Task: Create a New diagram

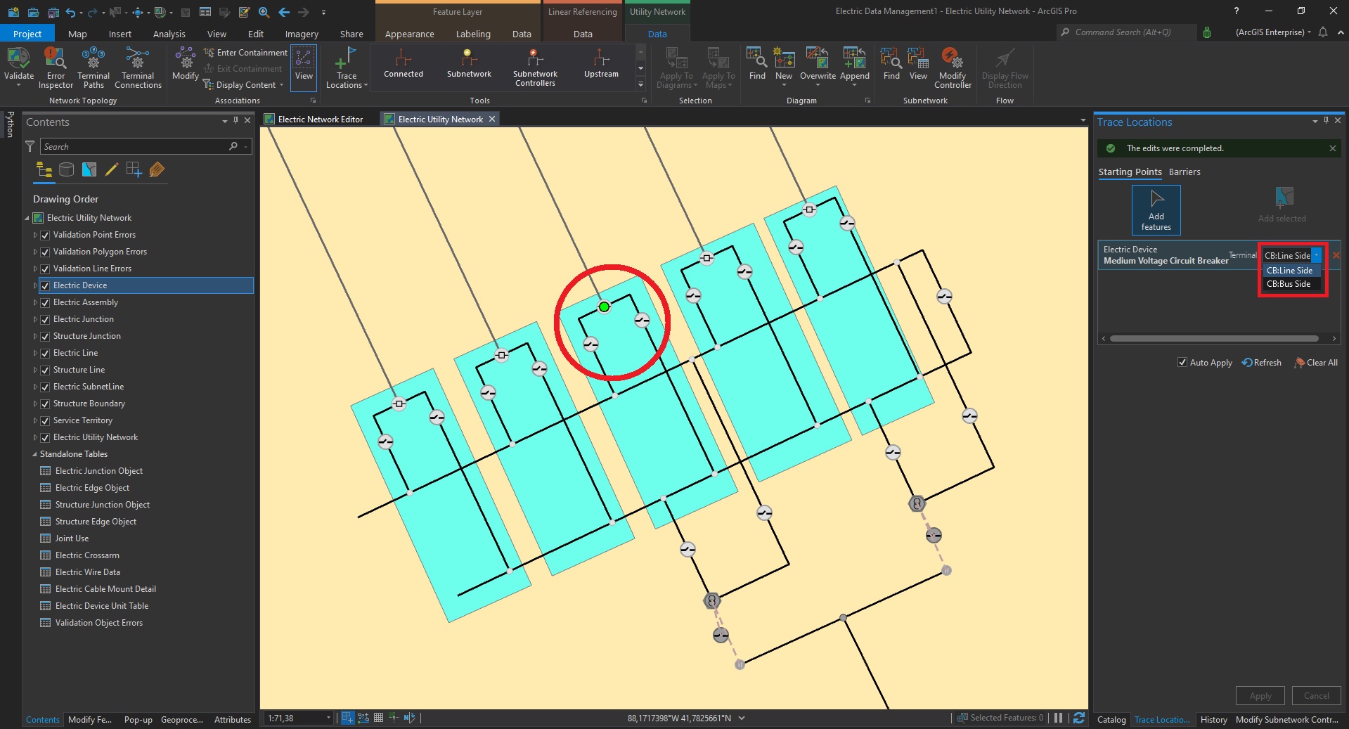Action: pos(784,64)
